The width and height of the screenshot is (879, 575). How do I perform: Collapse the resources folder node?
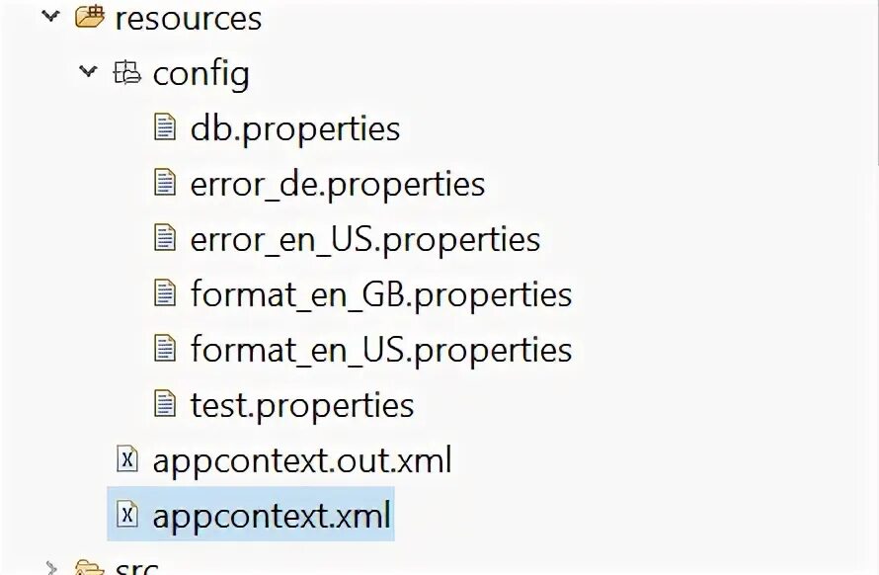click(50, 16)
